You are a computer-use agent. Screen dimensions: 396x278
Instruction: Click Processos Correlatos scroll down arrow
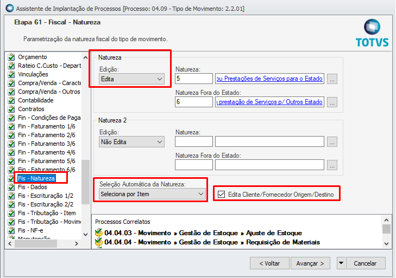(386, 243)
